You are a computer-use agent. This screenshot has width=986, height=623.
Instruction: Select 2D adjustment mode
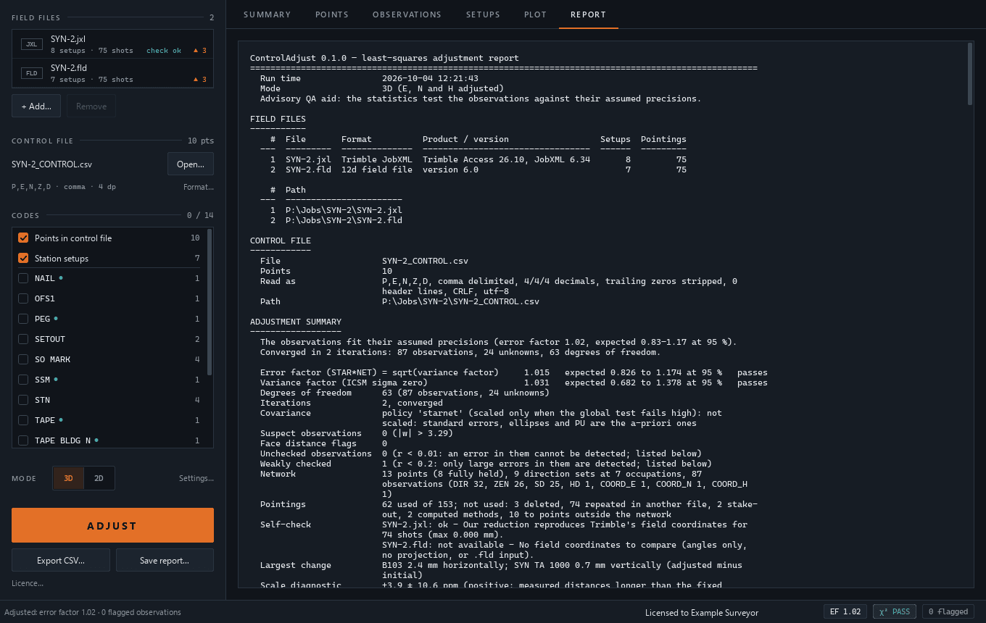[x=99, y=478]
